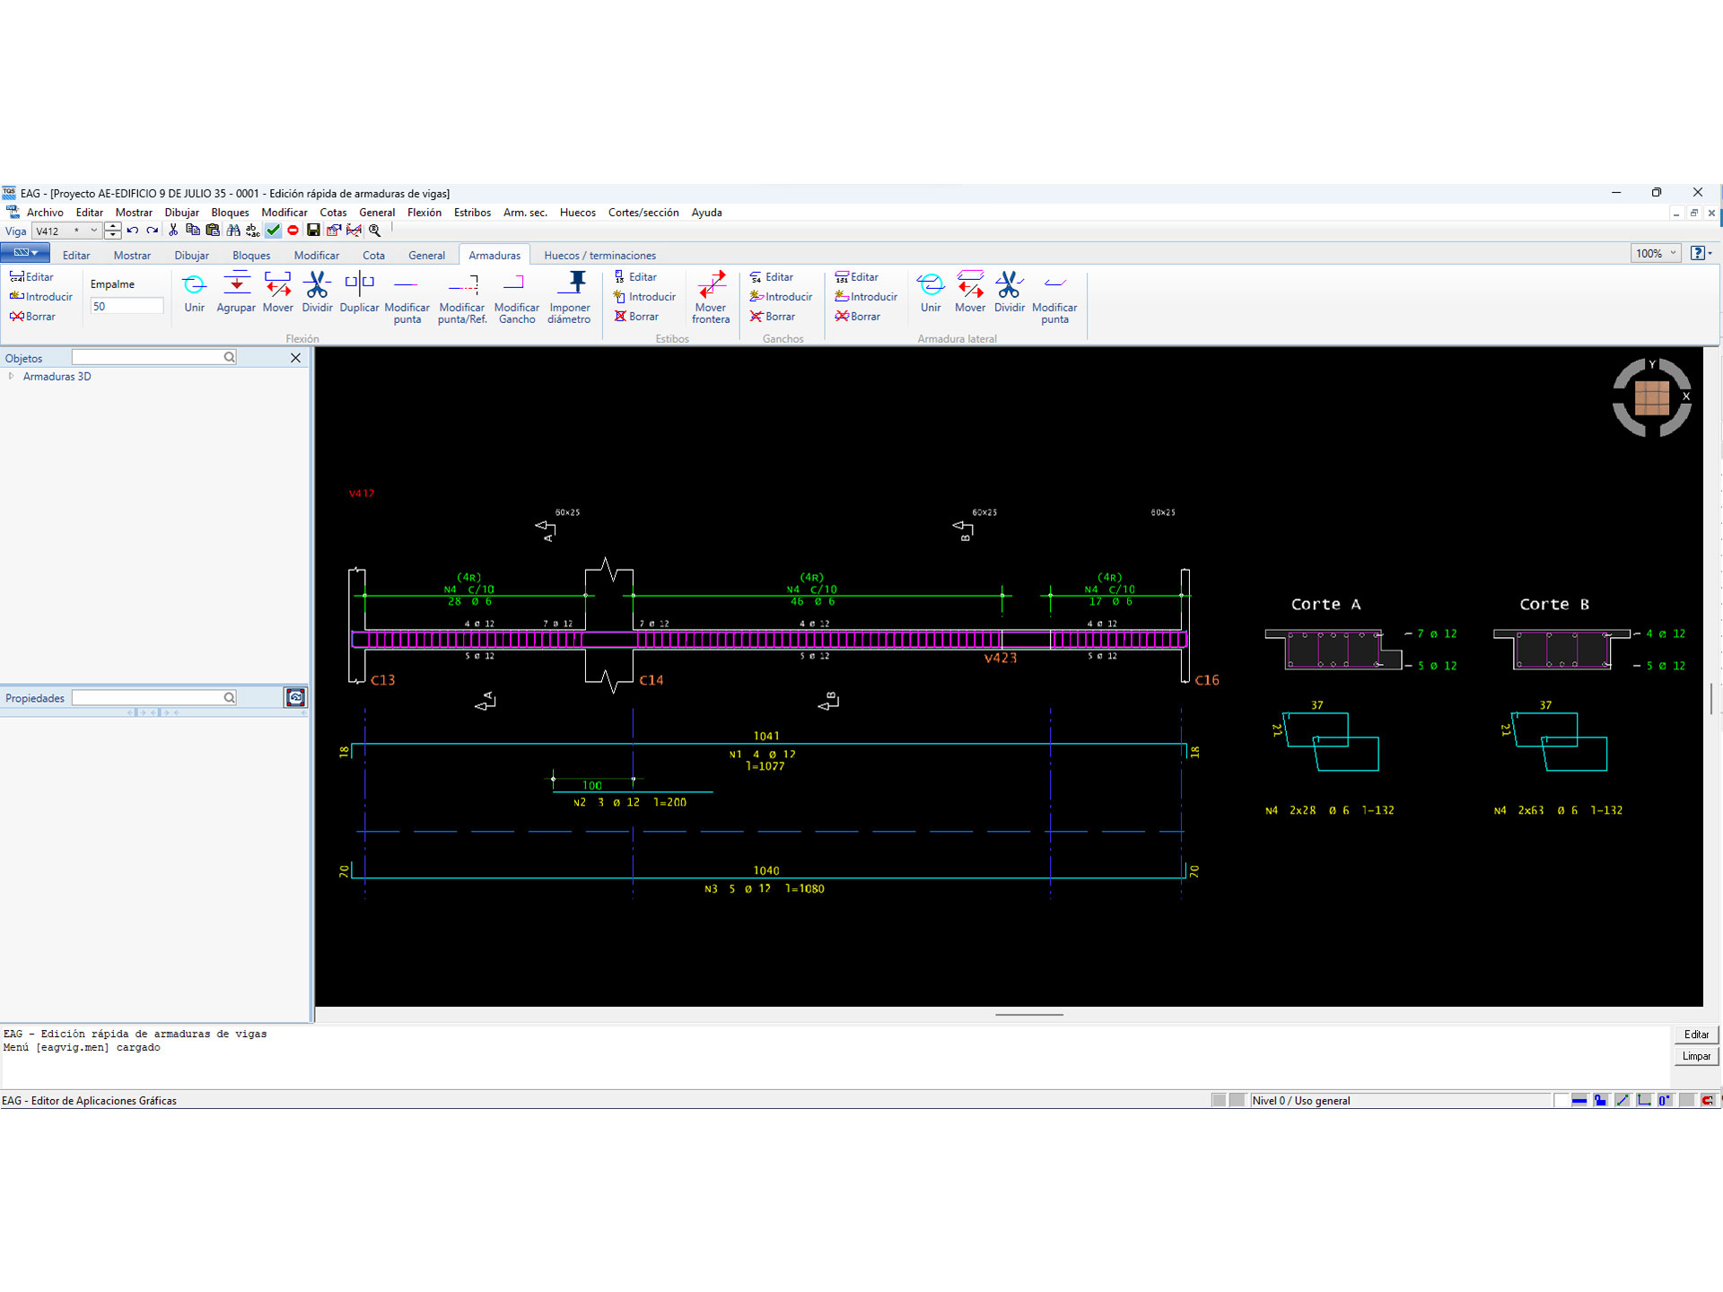The image size is (1723, 1292).
Task: Click the Propiedades search field
Action: tap(153, 697)
